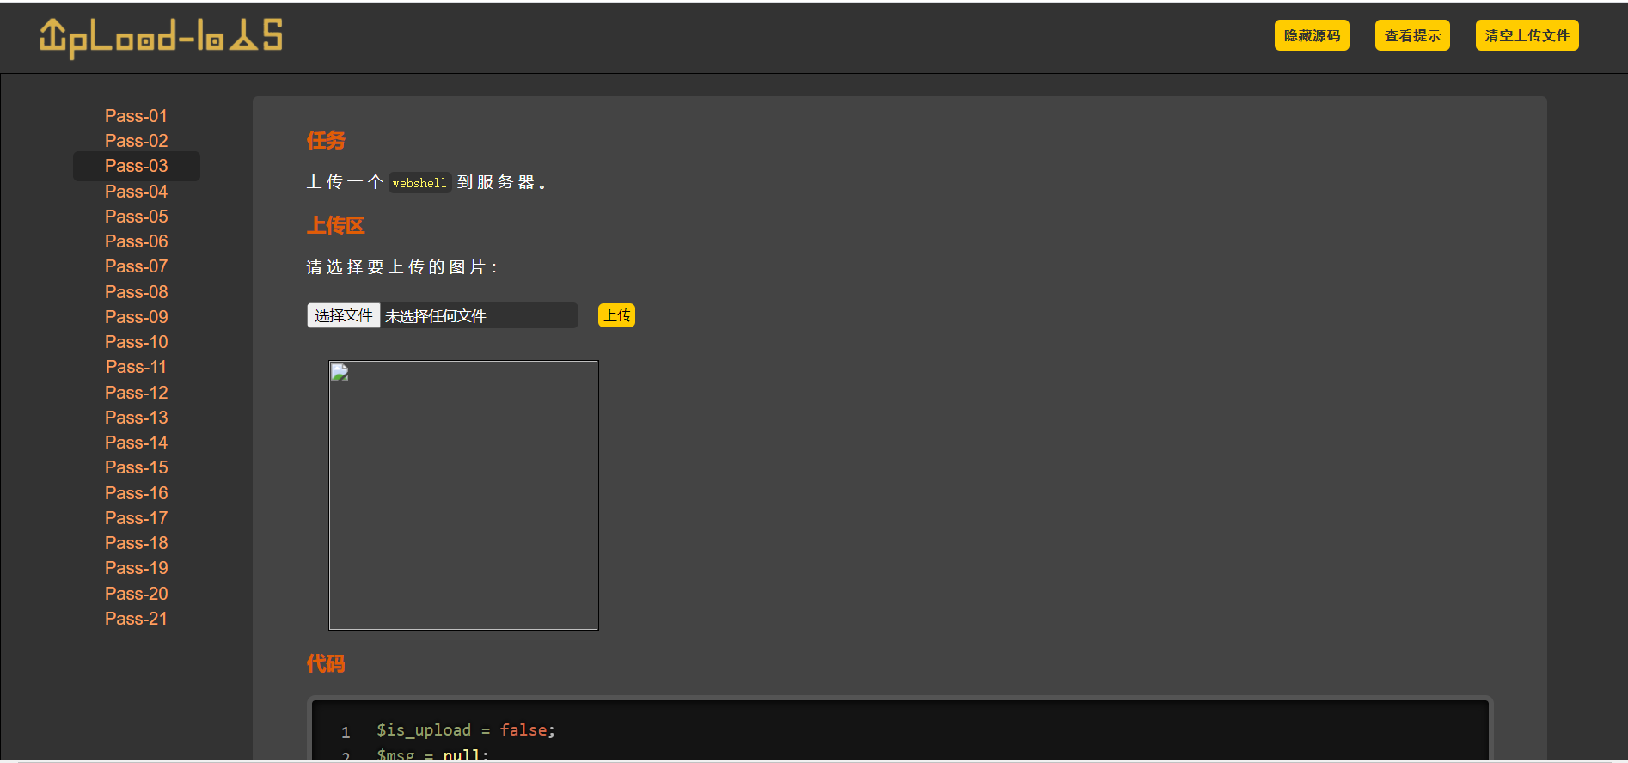Click the broken image preview thumbnail

tap(463, 495)
